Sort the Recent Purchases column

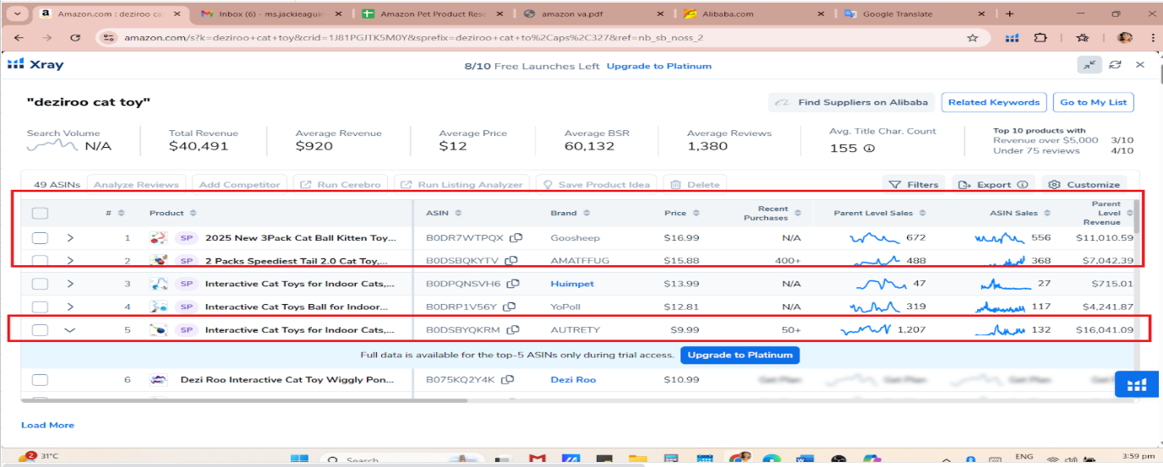797,213
